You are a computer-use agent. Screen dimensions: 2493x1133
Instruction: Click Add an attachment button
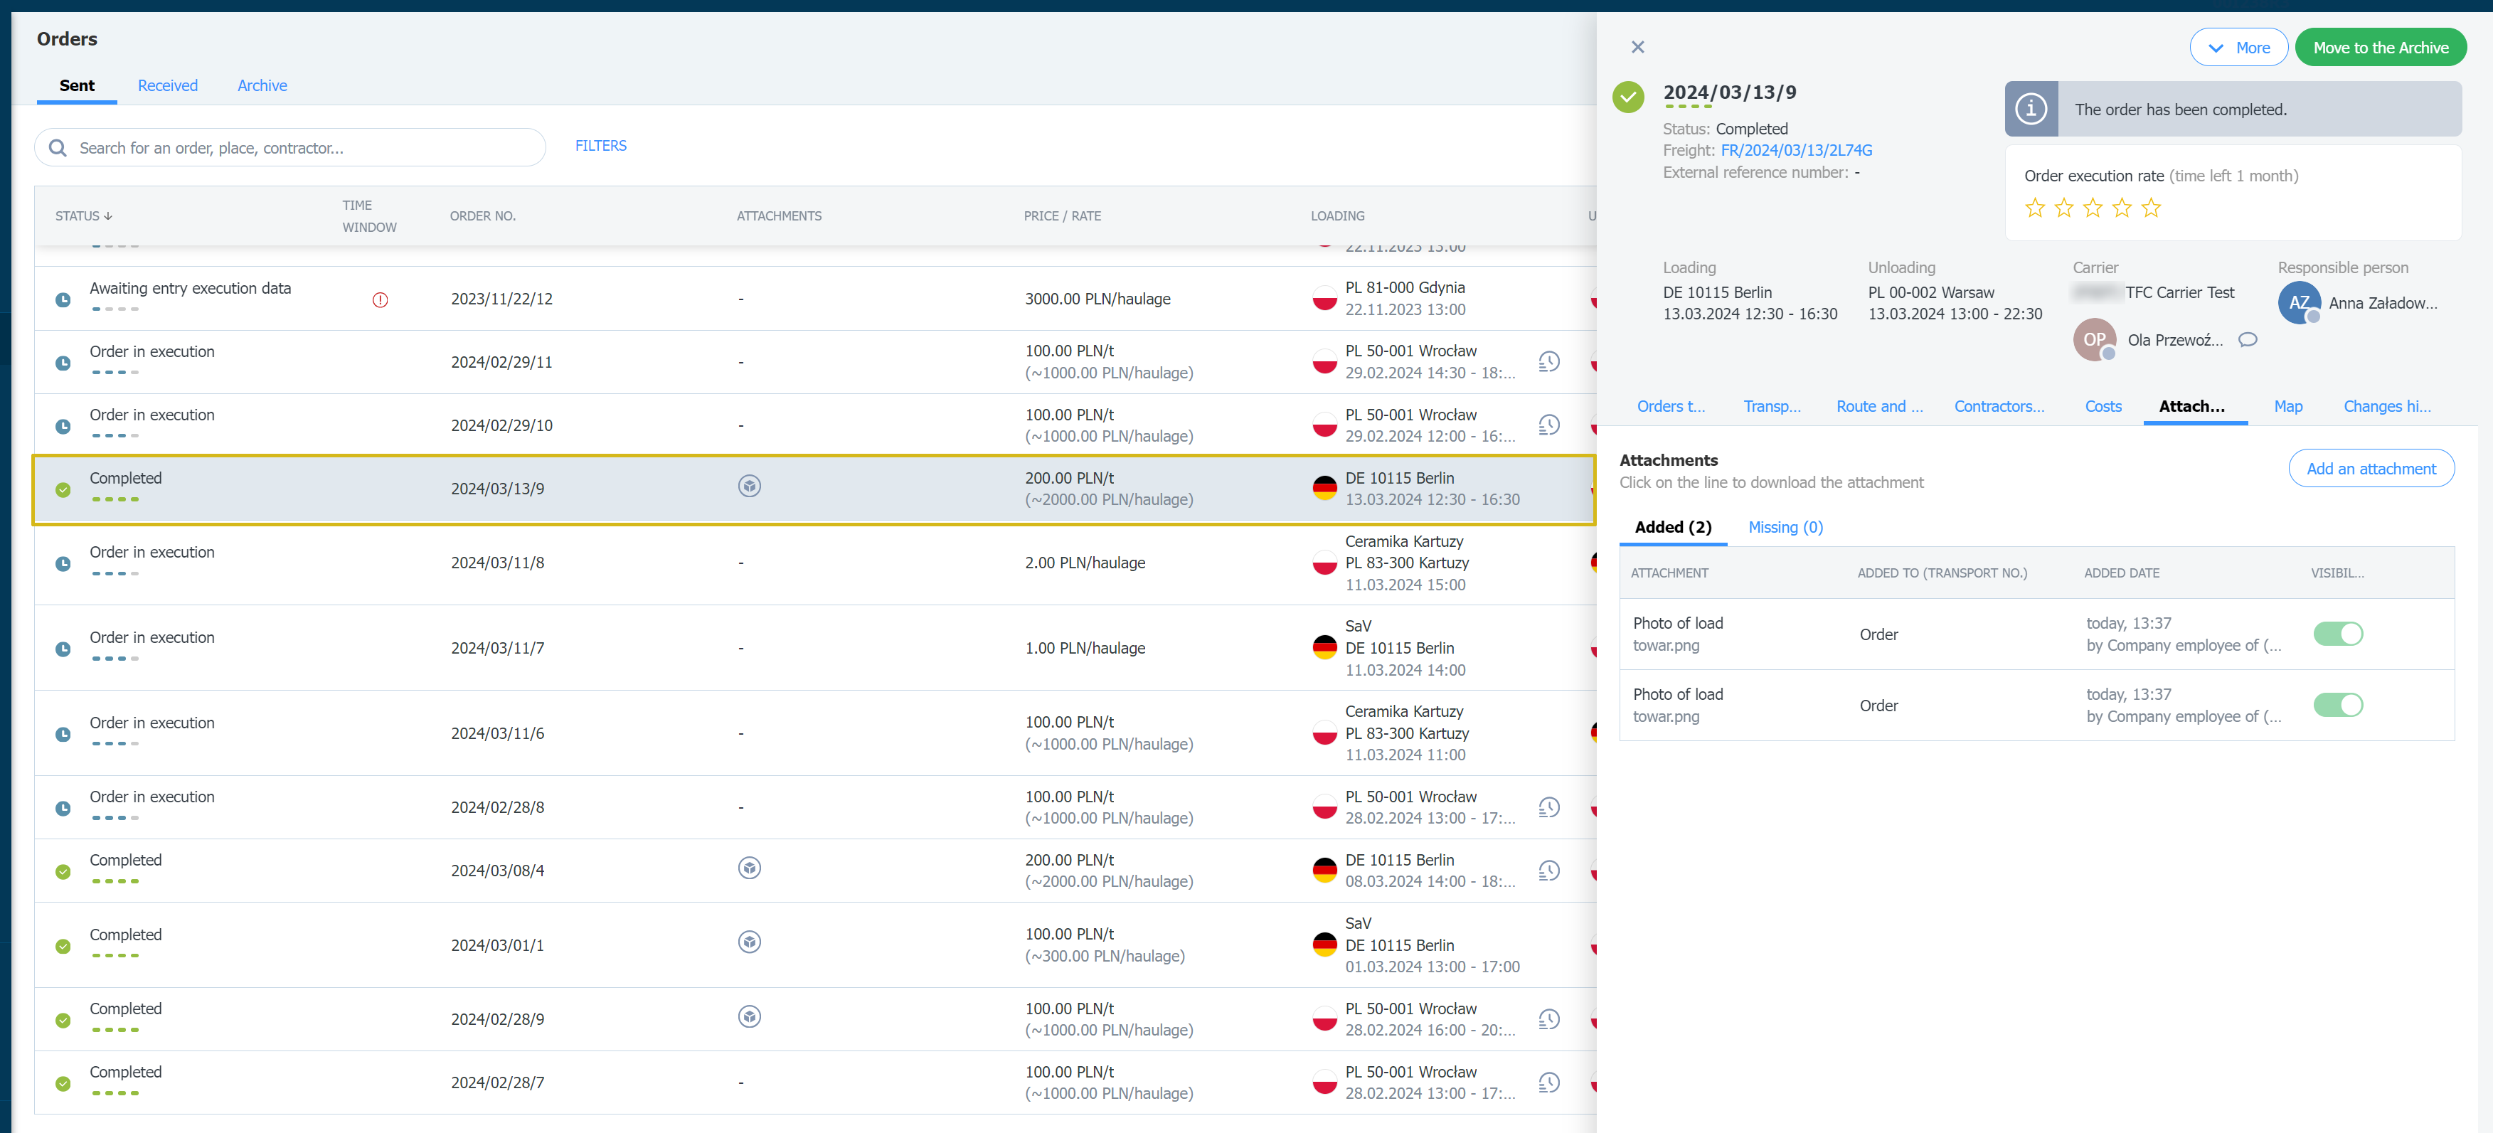tap(2371, 468)
